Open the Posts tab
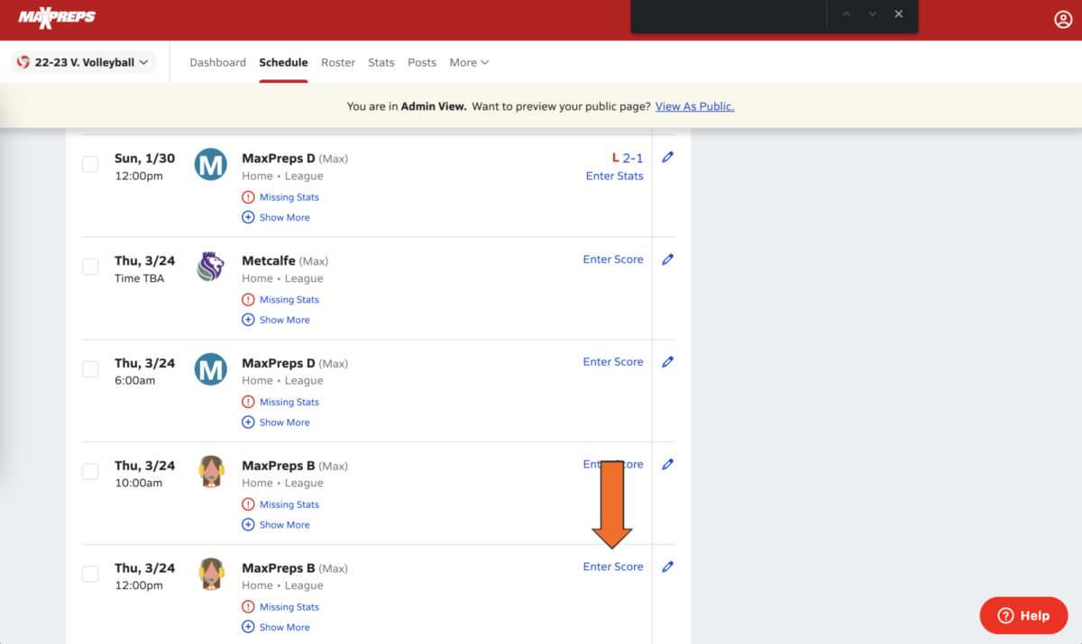Screen dimensions: 1082x644 [422, 62]
